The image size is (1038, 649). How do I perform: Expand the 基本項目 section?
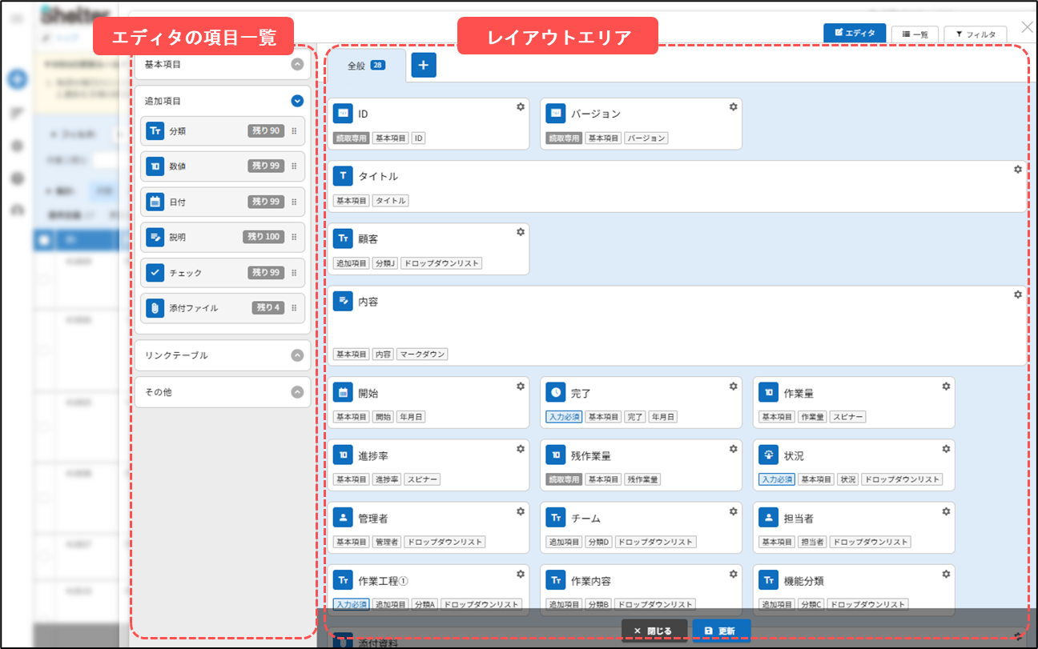pos(297,65)
